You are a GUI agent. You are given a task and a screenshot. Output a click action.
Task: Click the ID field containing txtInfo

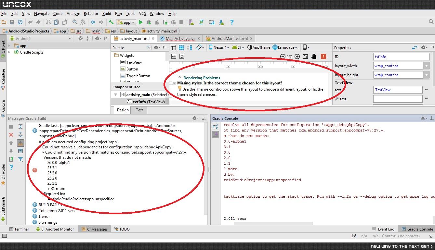[402, 56]
